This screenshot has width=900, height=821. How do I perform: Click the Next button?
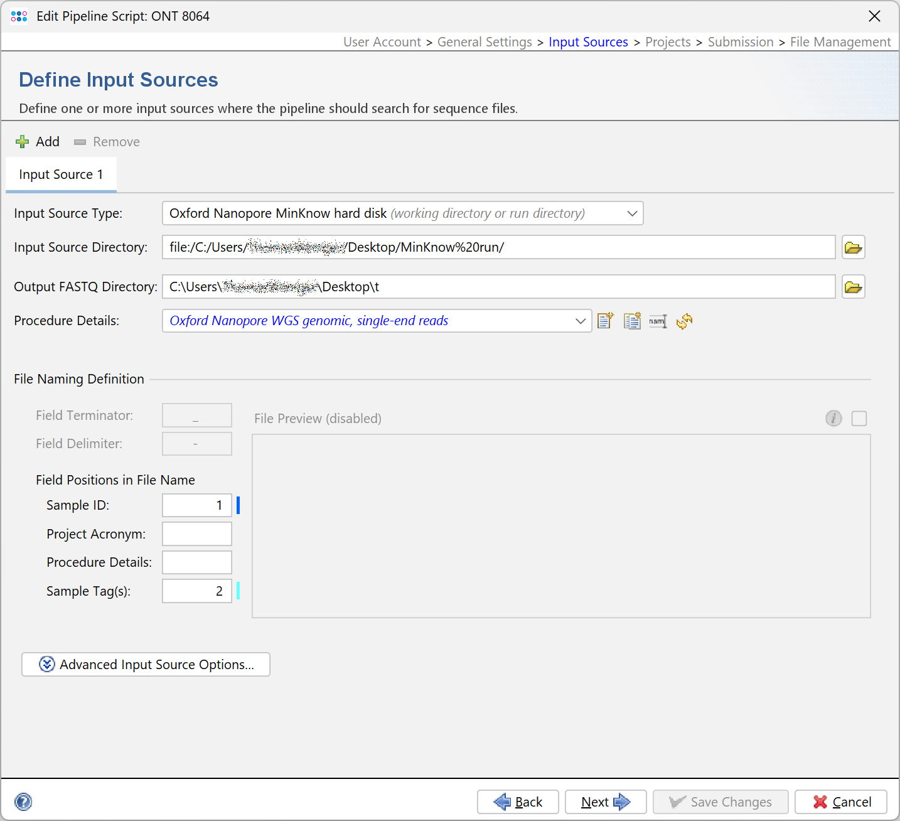pos(605,802)
